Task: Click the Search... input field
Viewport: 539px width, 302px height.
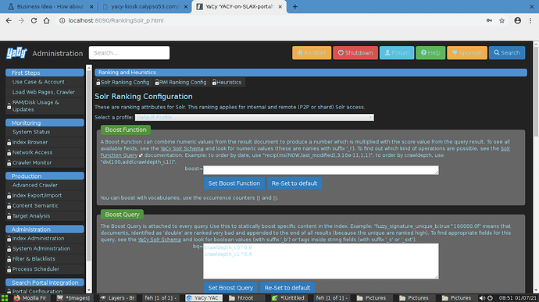Action: tap(129, 53)
